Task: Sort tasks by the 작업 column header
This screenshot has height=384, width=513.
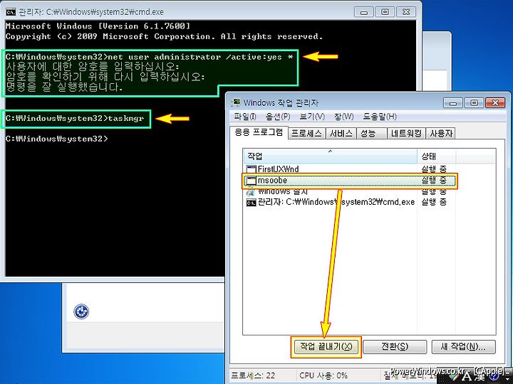Action: click(331, 156)
